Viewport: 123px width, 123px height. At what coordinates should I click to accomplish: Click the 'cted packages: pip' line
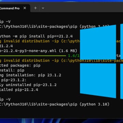[20, 66]
